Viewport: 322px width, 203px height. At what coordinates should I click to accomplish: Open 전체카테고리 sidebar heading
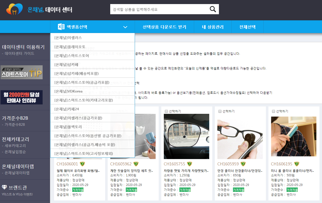(16, 139)
